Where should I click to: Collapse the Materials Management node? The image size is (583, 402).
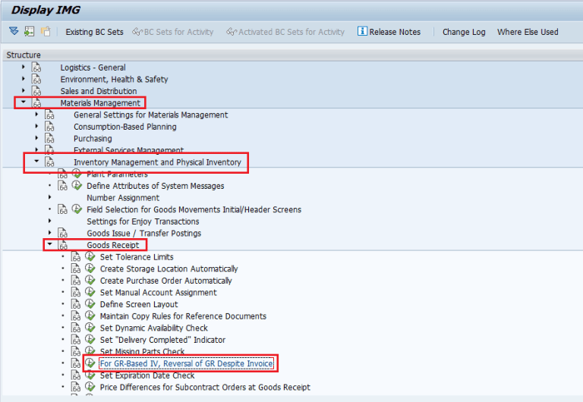tap(24, 102)
